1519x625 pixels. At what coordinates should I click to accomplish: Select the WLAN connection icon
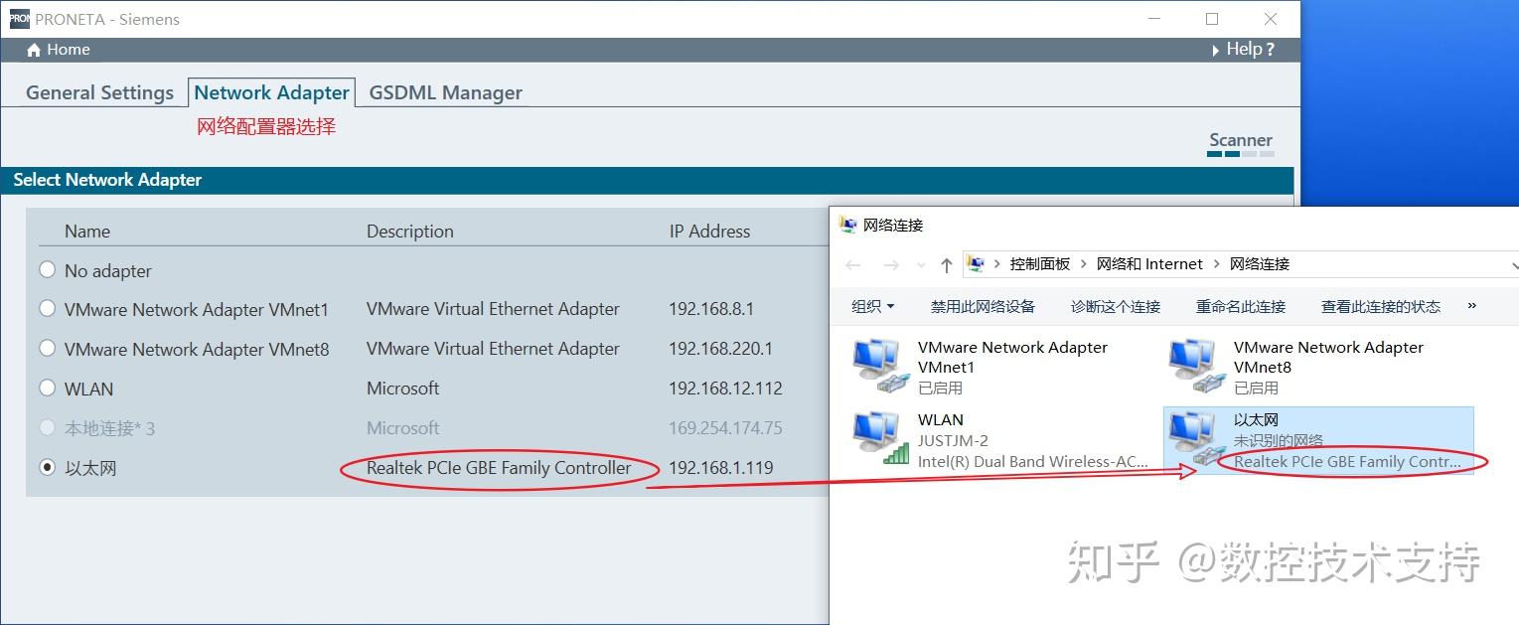tap(877, 438)
